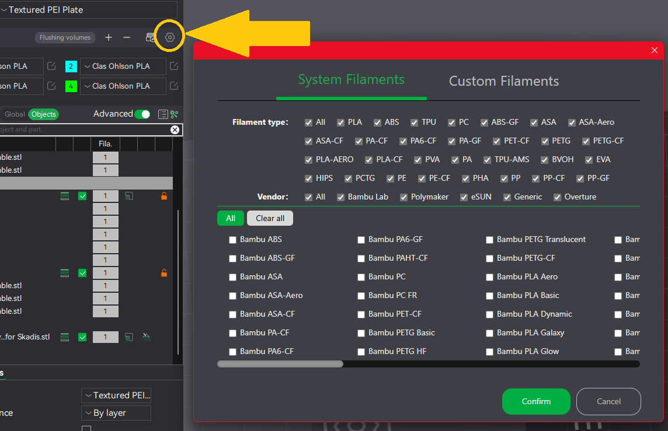Open the Textured PEI Plate dropdown
Image resolution: width=668 pixels, height=431 pixels.
pyautogui.click(x=89, y=9)
